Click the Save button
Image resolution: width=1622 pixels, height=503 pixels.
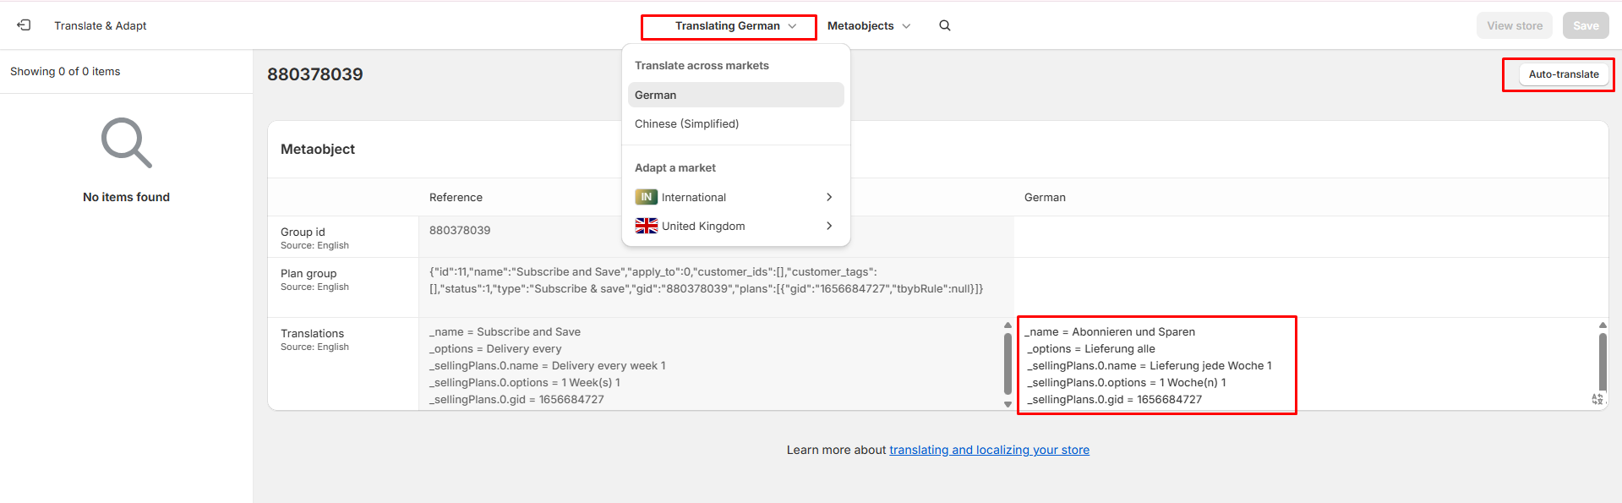coord(1586,25)
